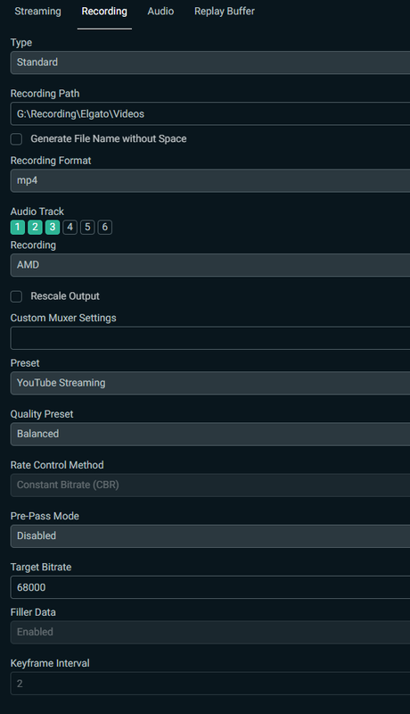This screenshot has height=714, width=410.
Task: Click the Recording Path label
Action: [45, 94]
